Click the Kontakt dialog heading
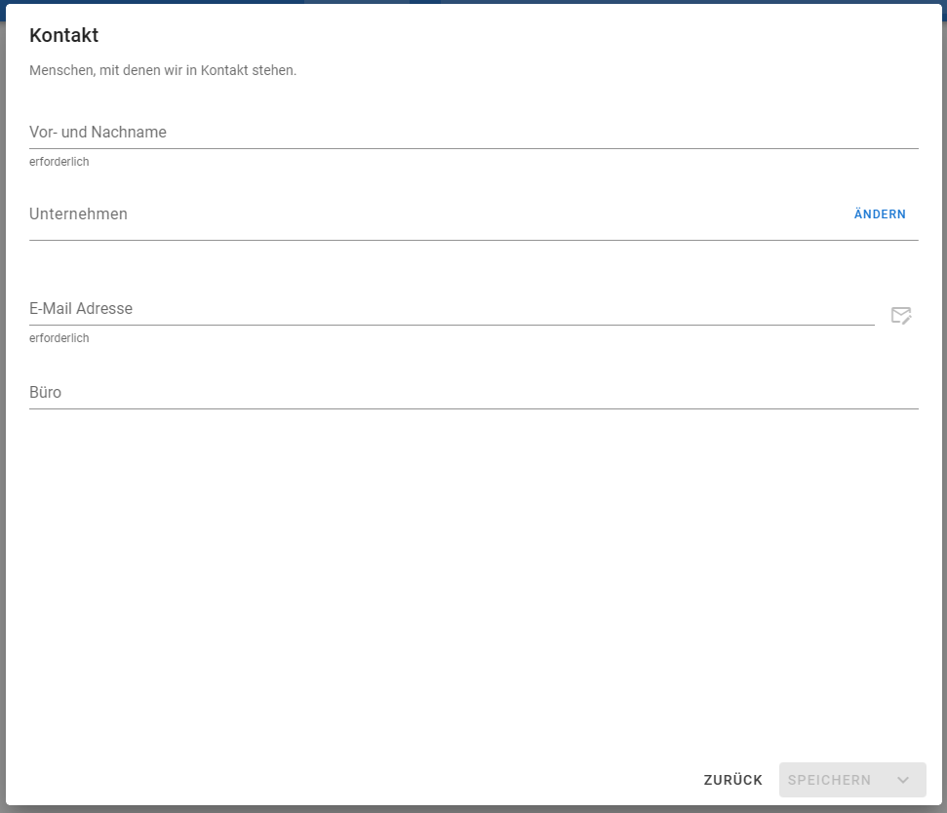The width and height of the screenshot is (947, 813). [63, 36]
